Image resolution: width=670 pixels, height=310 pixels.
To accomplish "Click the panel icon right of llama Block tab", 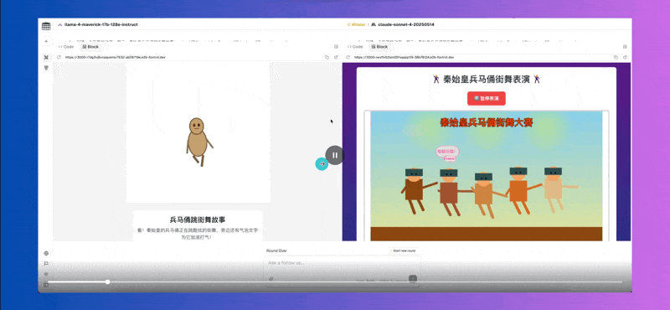I will [336, 47].
